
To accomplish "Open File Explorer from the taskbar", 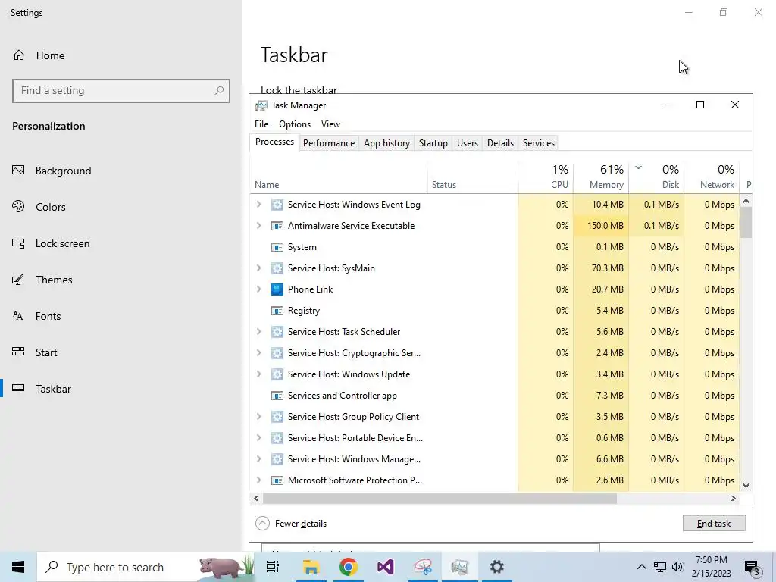I will pos(311,567).
